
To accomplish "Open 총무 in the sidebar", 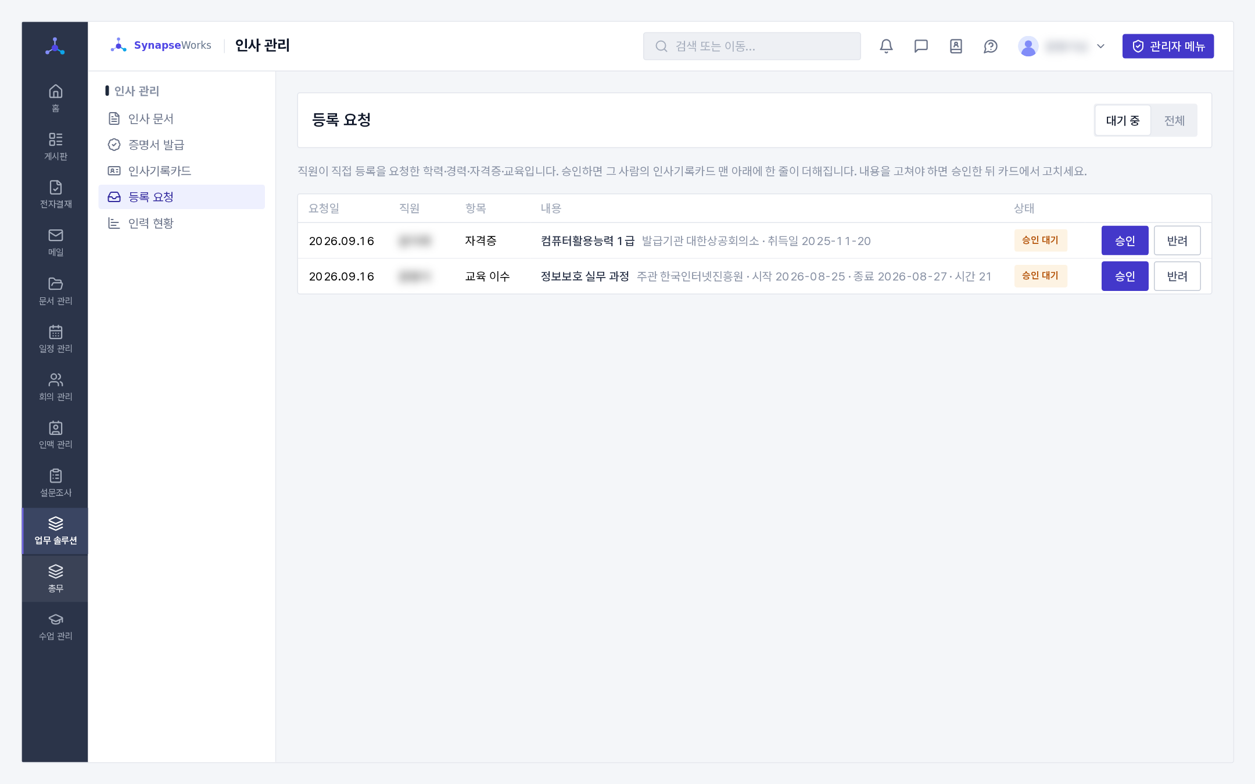I will pos(55,578).
